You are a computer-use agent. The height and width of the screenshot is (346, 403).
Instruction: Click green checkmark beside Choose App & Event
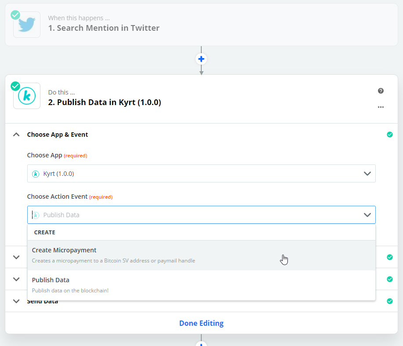click(x=390, y=135)
